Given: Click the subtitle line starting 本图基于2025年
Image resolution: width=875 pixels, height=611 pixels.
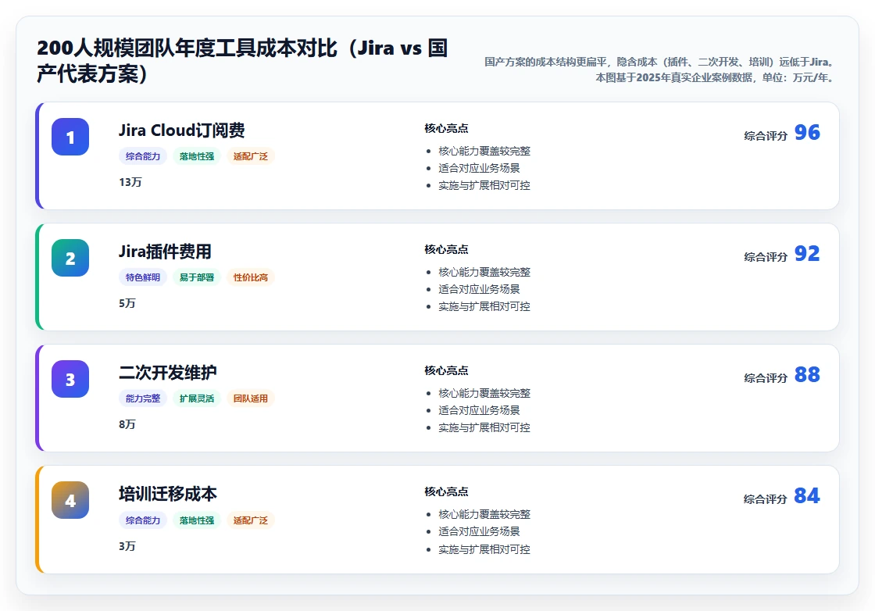Looking at the screenshot, I should click(715, 77).
